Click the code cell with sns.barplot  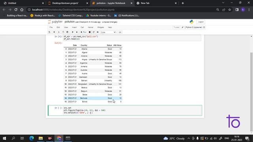132,110
